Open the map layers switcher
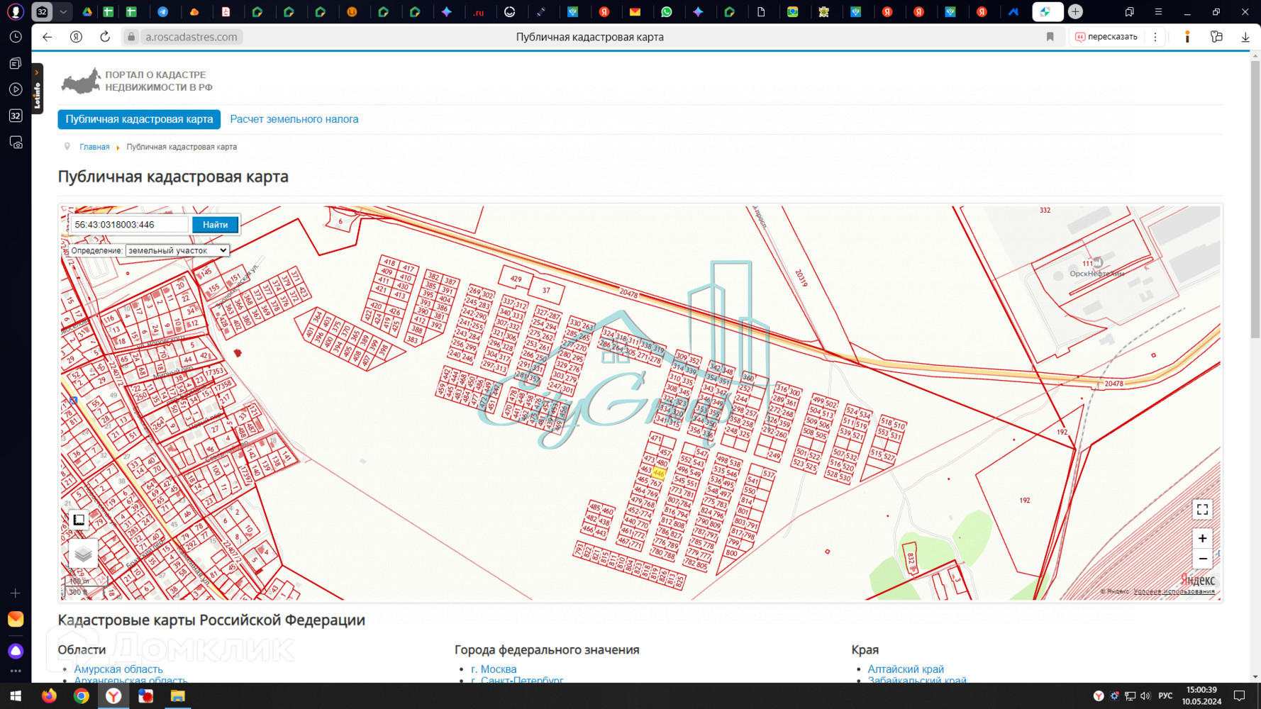 coord(83,554)
